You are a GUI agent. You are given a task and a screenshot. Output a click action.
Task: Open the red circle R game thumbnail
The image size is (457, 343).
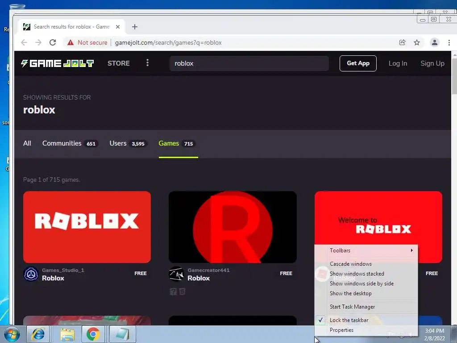(233, 227)
